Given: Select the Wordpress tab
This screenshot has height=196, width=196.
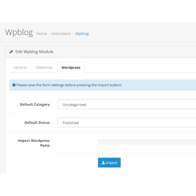Looking at the screenshot, I should tap(71, 67).
